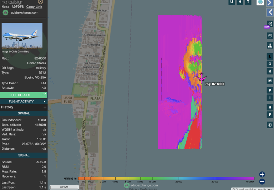
Task: Open FULL DETAILS for the aircraft
Action: point(24,95)
